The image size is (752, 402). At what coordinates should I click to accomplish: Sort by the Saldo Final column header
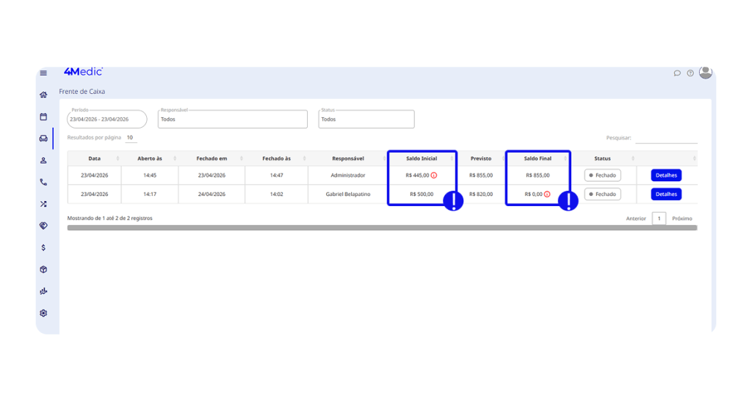[538, 158]
